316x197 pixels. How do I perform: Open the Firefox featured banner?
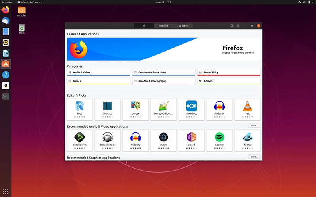164,49
